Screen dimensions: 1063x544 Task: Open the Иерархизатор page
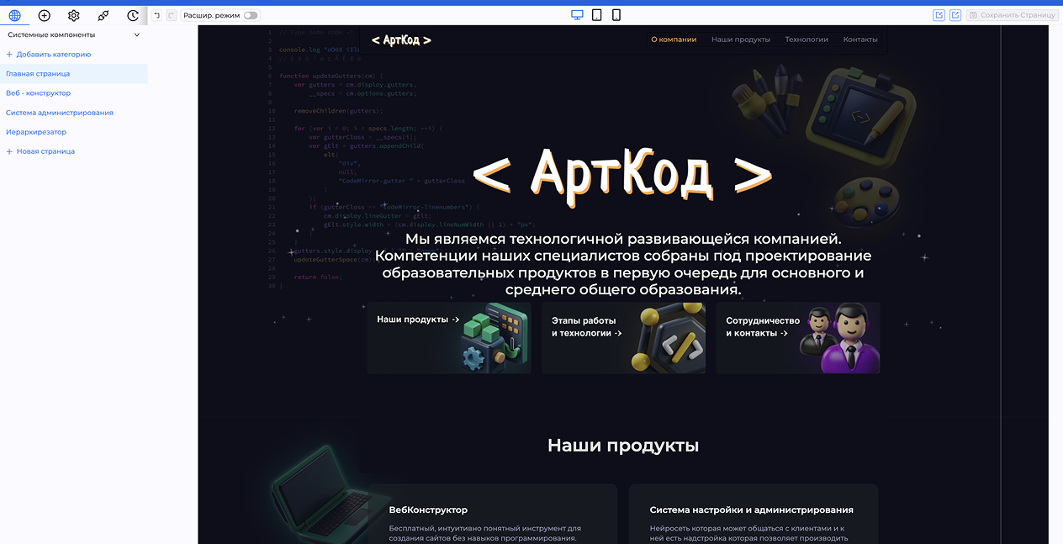tap(36, 132)
